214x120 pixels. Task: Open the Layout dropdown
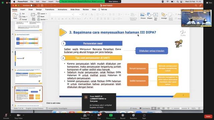tap(42, 14)
